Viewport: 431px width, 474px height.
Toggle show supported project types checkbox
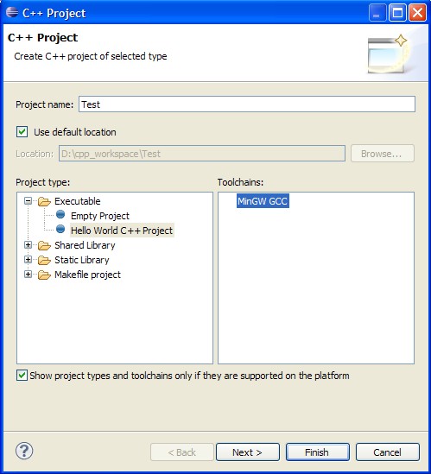pos(22,376)
